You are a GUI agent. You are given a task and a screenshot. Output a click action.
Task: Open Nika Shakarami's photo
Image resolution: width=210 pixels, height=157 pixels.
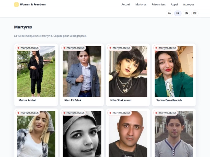click(x=128, y=72)
